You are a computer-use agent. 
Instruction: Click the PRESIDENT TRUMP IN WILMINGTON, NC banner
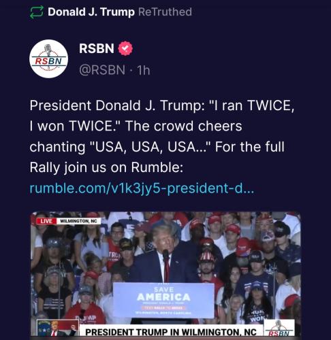click(171, 332)
